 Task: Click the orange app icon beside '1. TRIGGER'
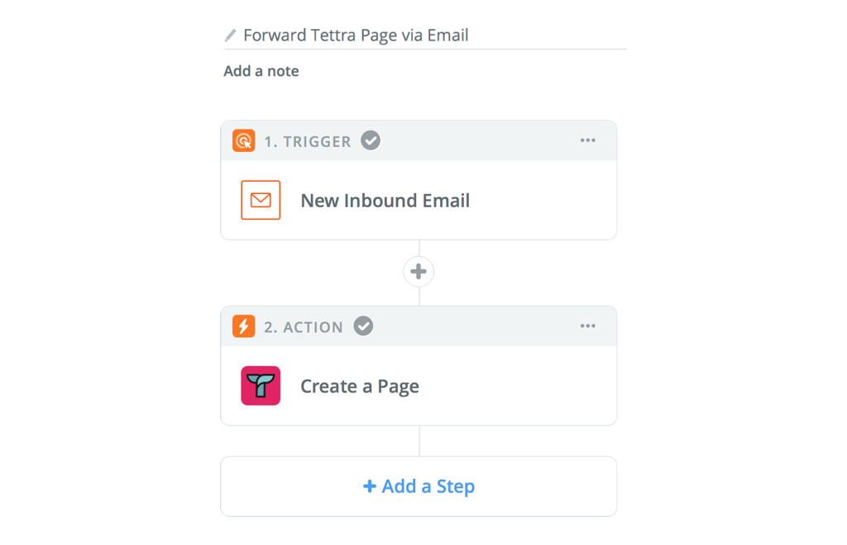point(244,141)
